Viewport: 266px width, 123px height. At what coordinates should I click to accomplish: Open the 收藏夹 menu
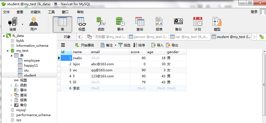[x=36, y=12]
